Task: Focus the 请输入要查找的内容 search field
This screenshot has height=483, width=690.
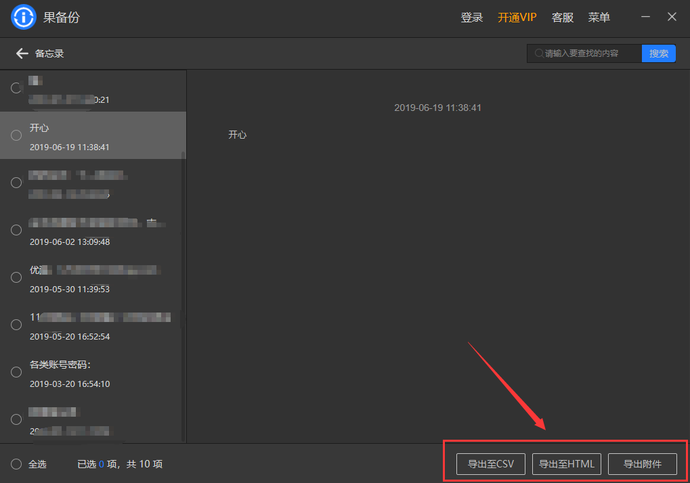Action: pyautogui.click(x=584, y=53)
